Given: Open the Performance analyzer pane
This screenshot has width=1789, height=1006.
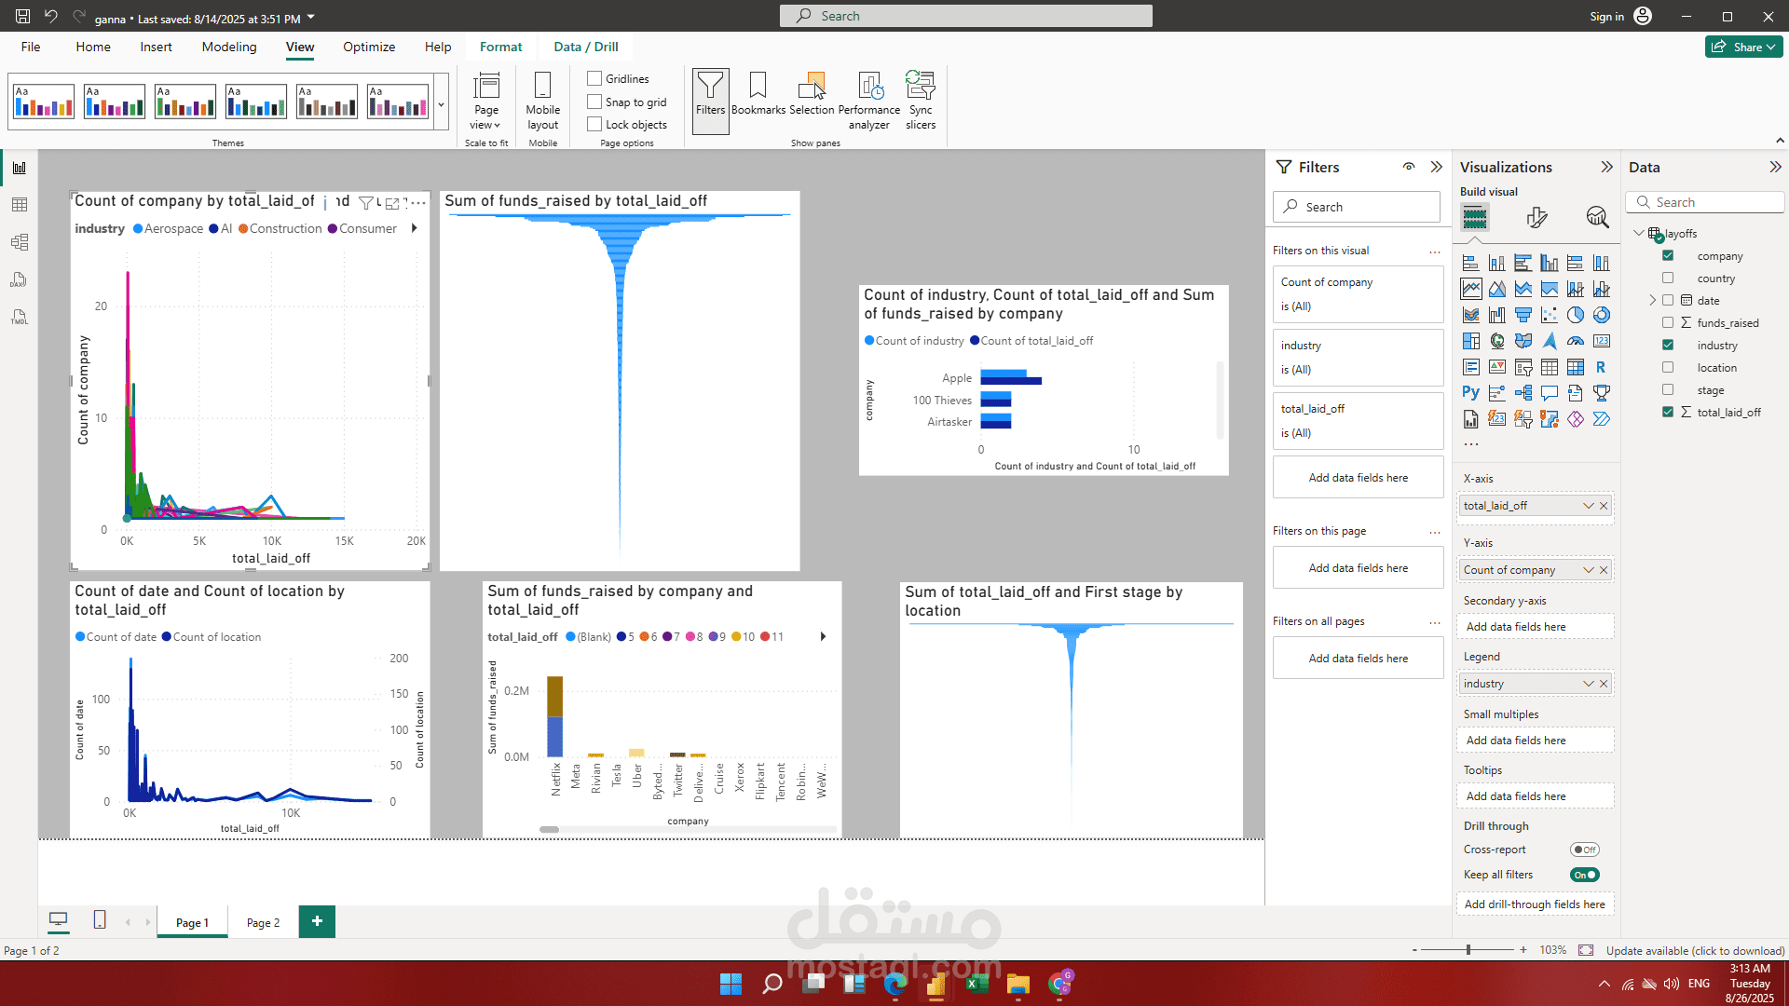Looking at the screenshot, I should (869, 101).
